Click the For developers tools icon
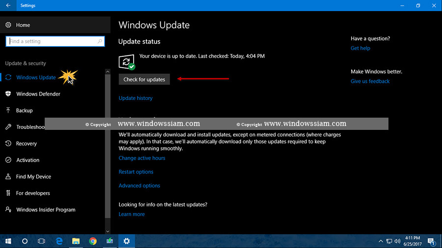 8,193
